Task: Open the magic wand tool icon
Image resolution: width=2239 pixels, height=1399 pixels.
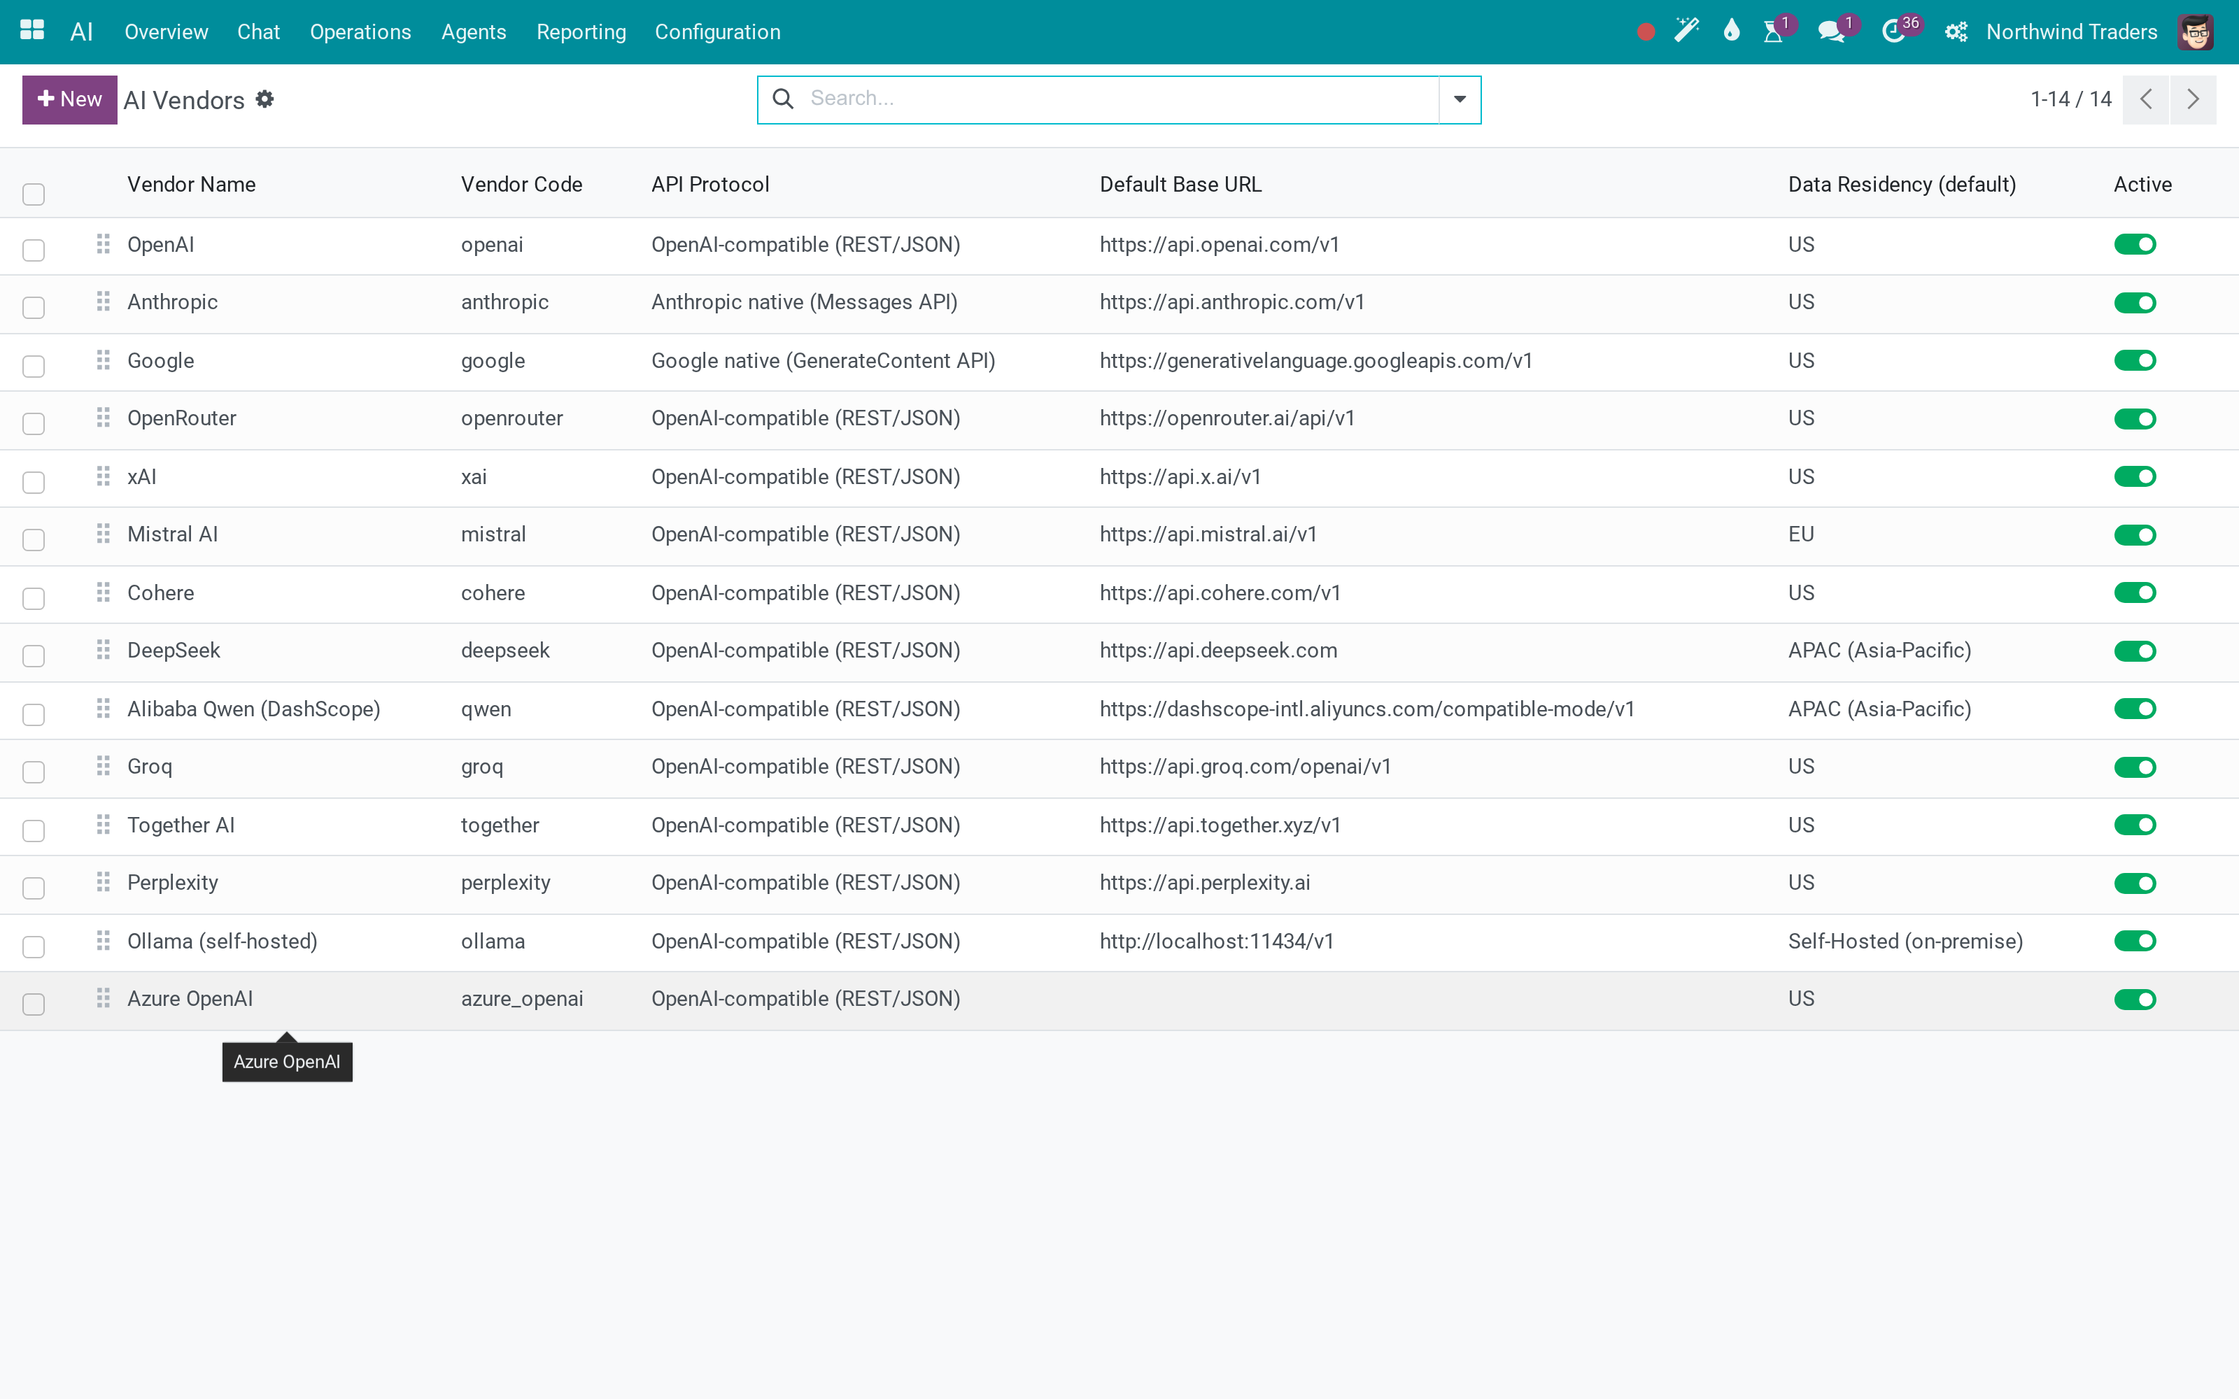Action: pyautogui.click(x=1687, y=31)
